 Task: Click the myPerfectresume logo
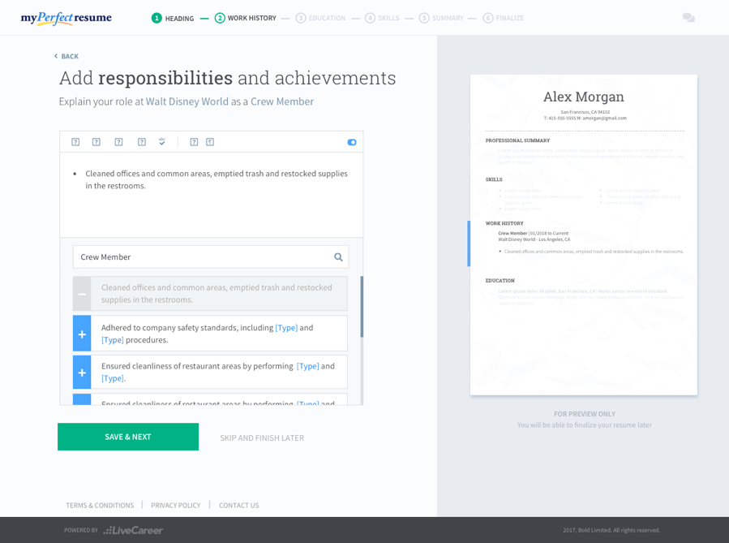(x=66, y=18)
